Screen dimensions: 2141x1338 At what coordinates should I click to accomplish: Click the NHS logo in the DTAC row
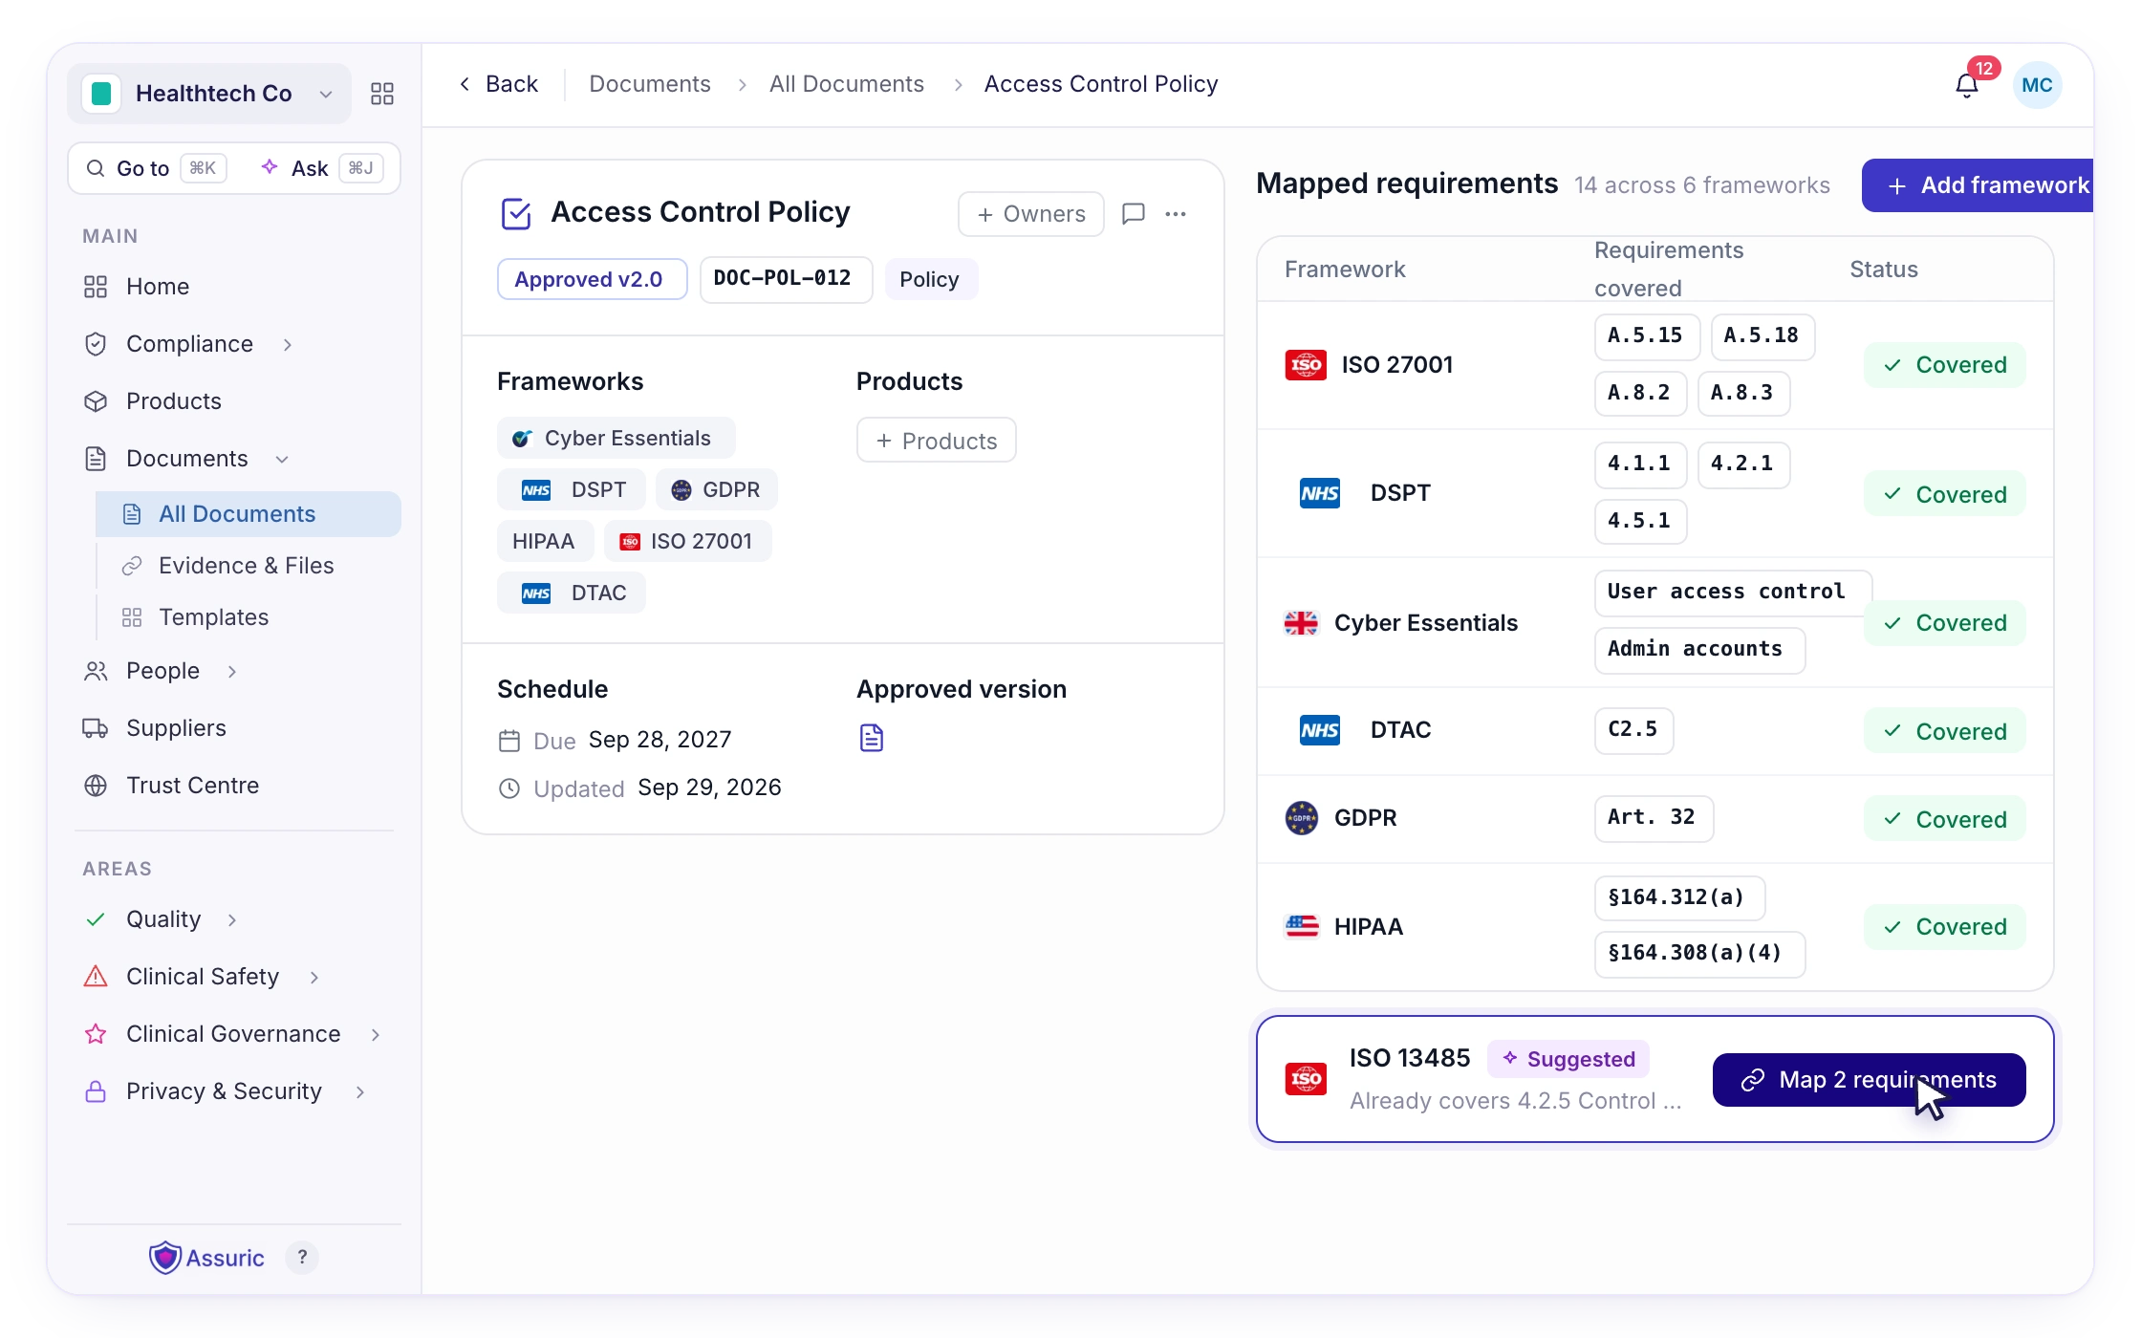point(1320,730)
